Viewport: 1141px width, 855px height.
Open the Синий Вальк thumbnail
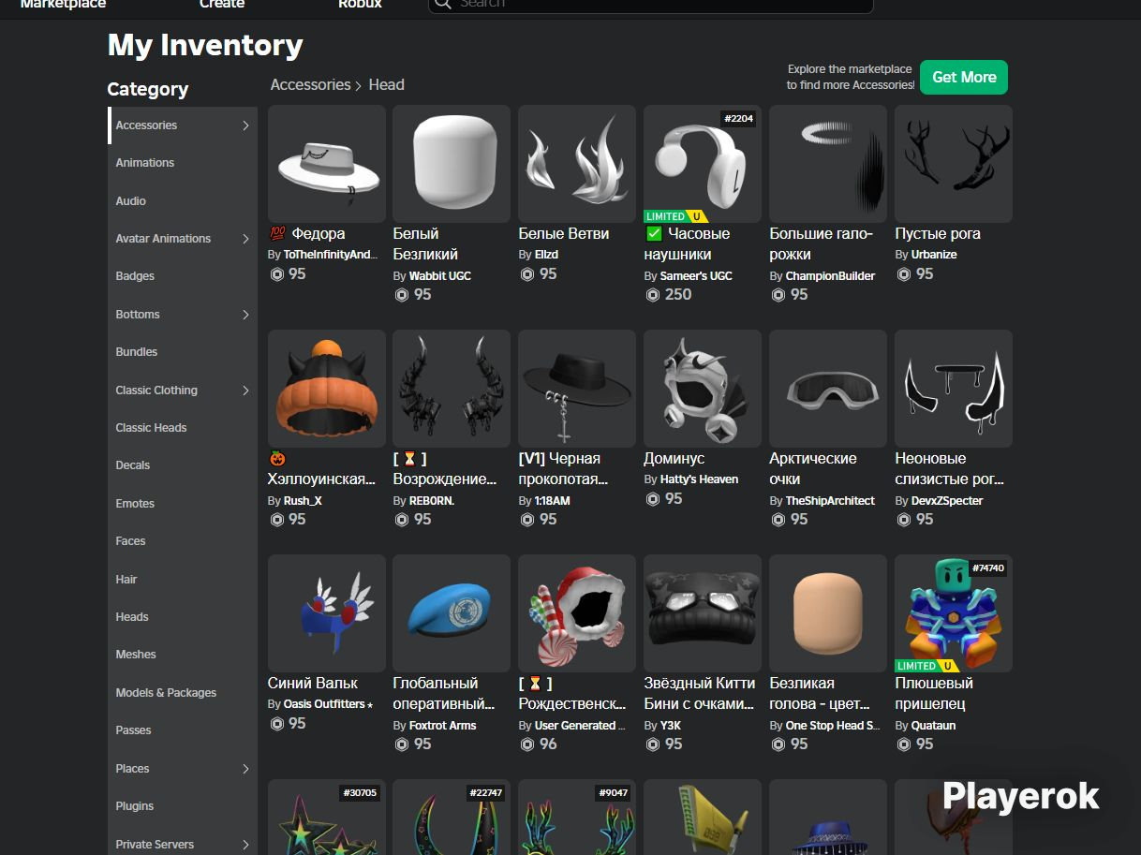[327, 613]
